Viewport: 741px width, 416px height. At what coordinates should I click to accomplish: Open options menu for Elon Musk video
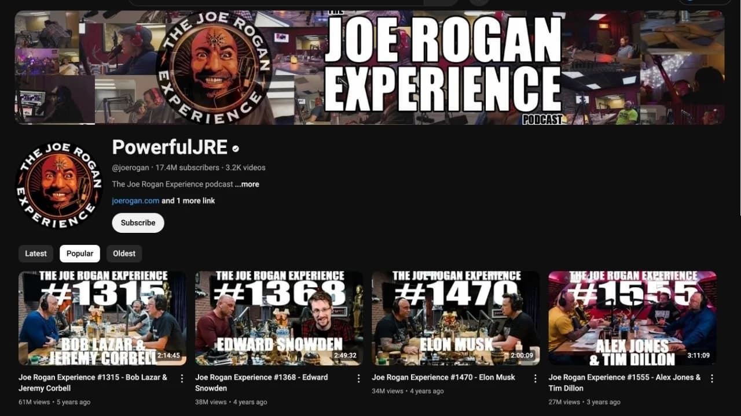click(535, 378)
